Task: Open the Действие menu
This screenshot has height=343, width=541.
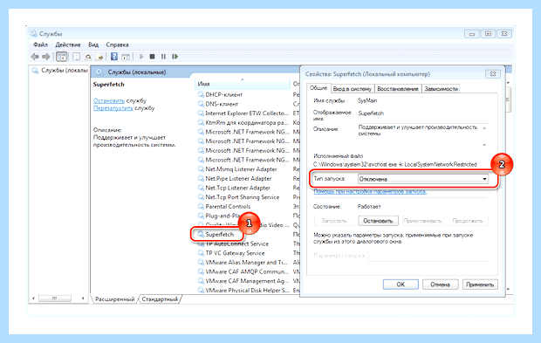Action: pyautogui.click(x=68, y=45)
